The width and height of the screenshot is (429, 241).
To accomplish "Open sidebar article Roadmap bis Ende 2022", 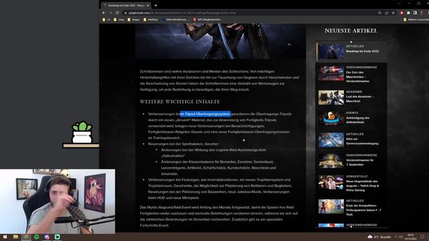I will pyautogui.click(x=351, y=51).
